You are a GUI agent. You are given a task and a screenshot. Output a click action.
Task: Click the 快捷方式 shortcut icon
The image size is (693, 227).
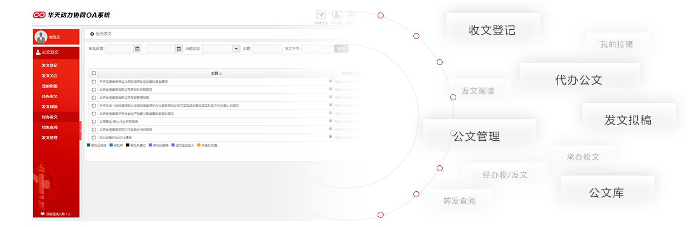pos(321,15)
